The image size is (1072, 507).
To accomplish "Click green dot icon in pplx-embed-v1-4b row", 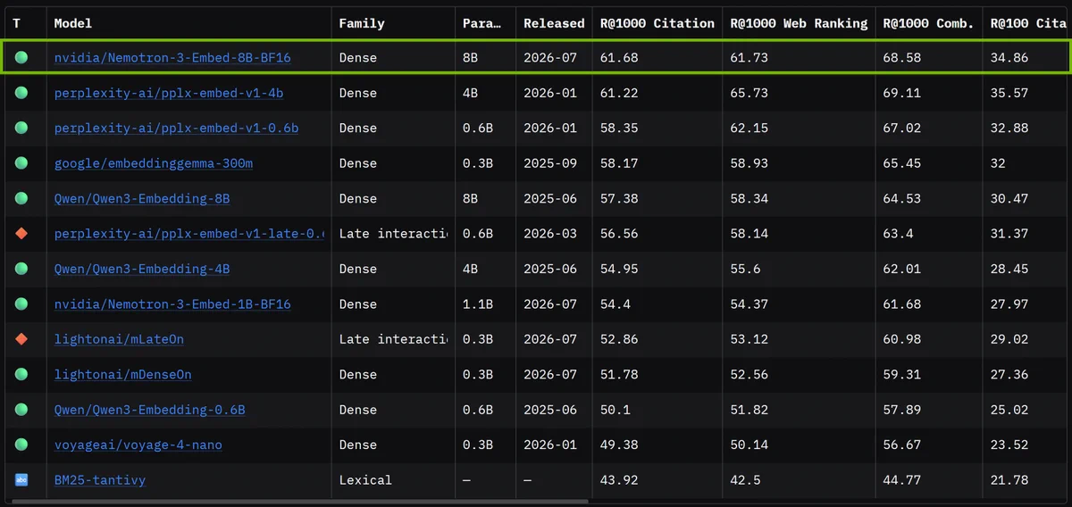I will (x=21, y=93).
